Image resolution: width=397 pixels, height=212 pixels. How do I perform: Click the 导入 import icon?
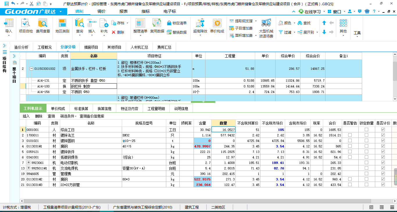tap(9, 23)
